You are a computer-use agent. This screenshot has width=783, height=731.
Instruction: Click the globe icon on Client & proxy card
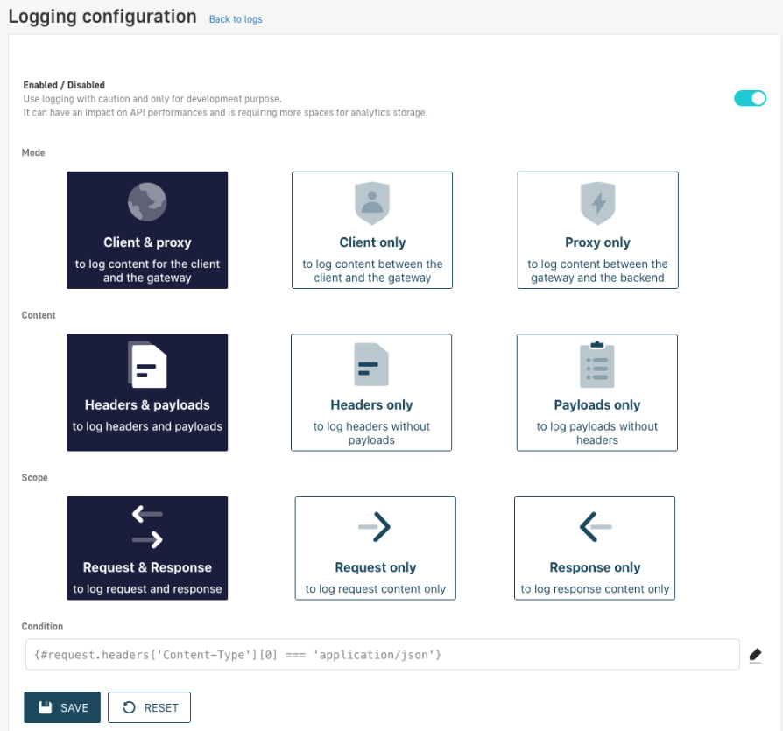[146, 201]
